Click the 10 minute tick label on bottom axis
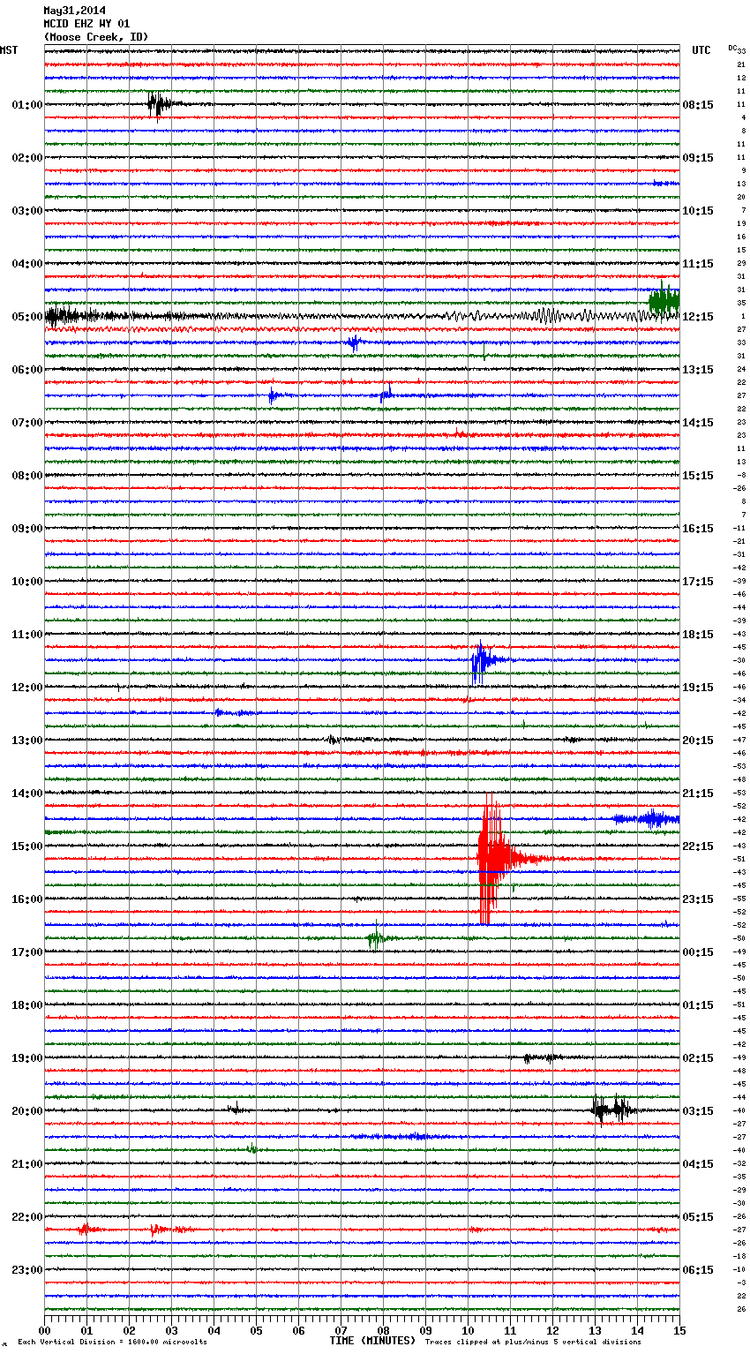 coord(468,1330)
